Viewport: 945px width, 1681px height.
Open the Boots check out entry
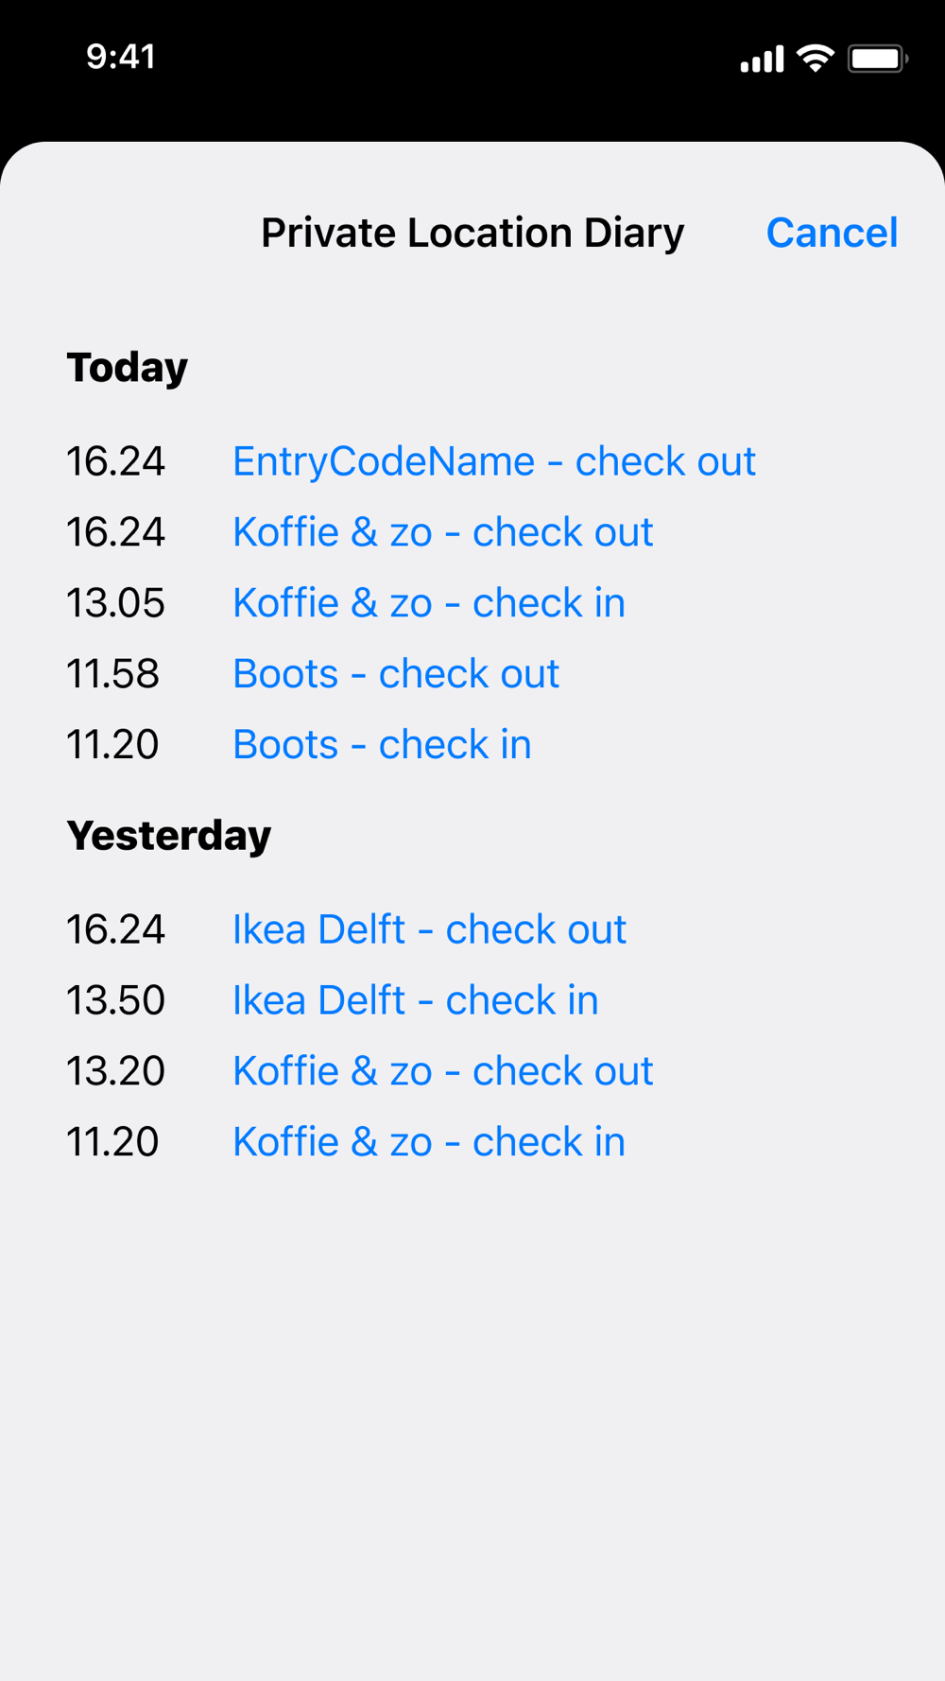click(396, 674)
